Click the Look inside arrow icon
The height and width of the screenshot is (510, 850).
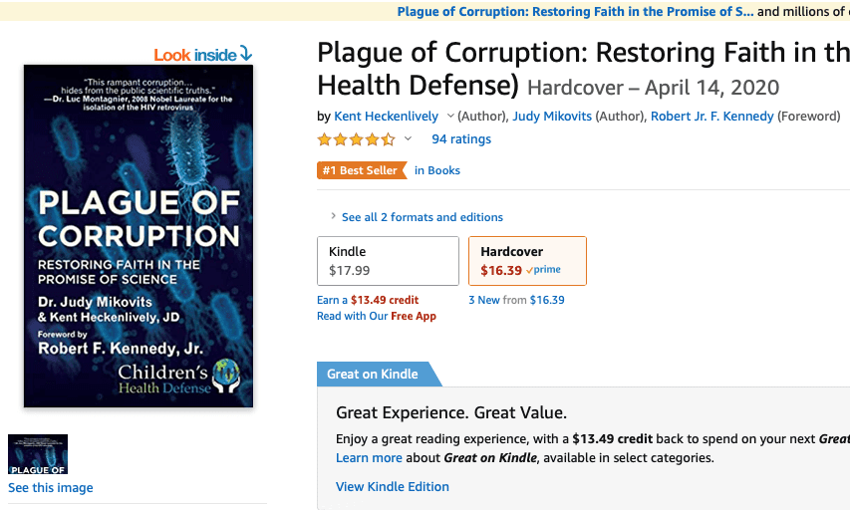click(x=245, y=55)
